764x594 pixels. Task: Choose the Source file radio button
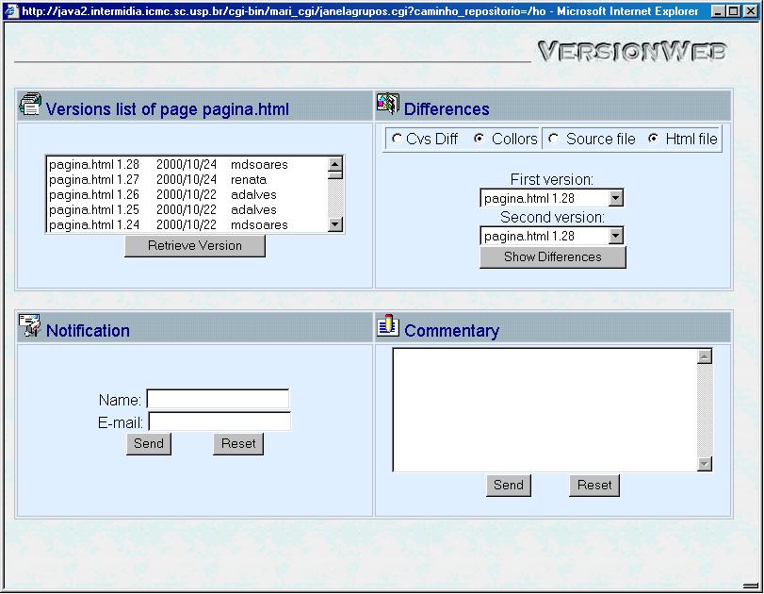click(x=554, y=139)
